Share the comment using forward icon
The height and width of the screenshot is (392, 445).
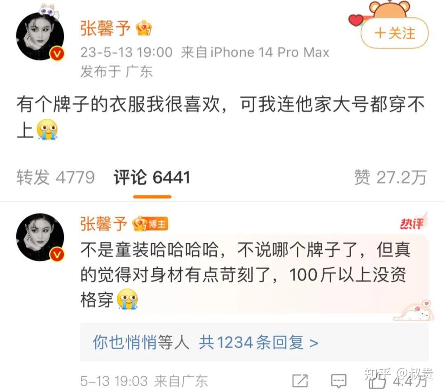click(x=300, y=381)
